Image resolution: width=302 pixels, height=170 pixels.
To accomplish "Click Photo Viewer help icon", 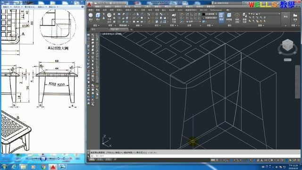I will coord(83,7).
